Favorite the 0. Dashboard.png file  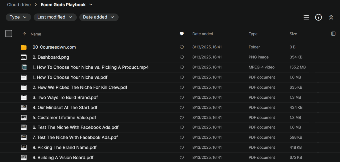[182, 57]
